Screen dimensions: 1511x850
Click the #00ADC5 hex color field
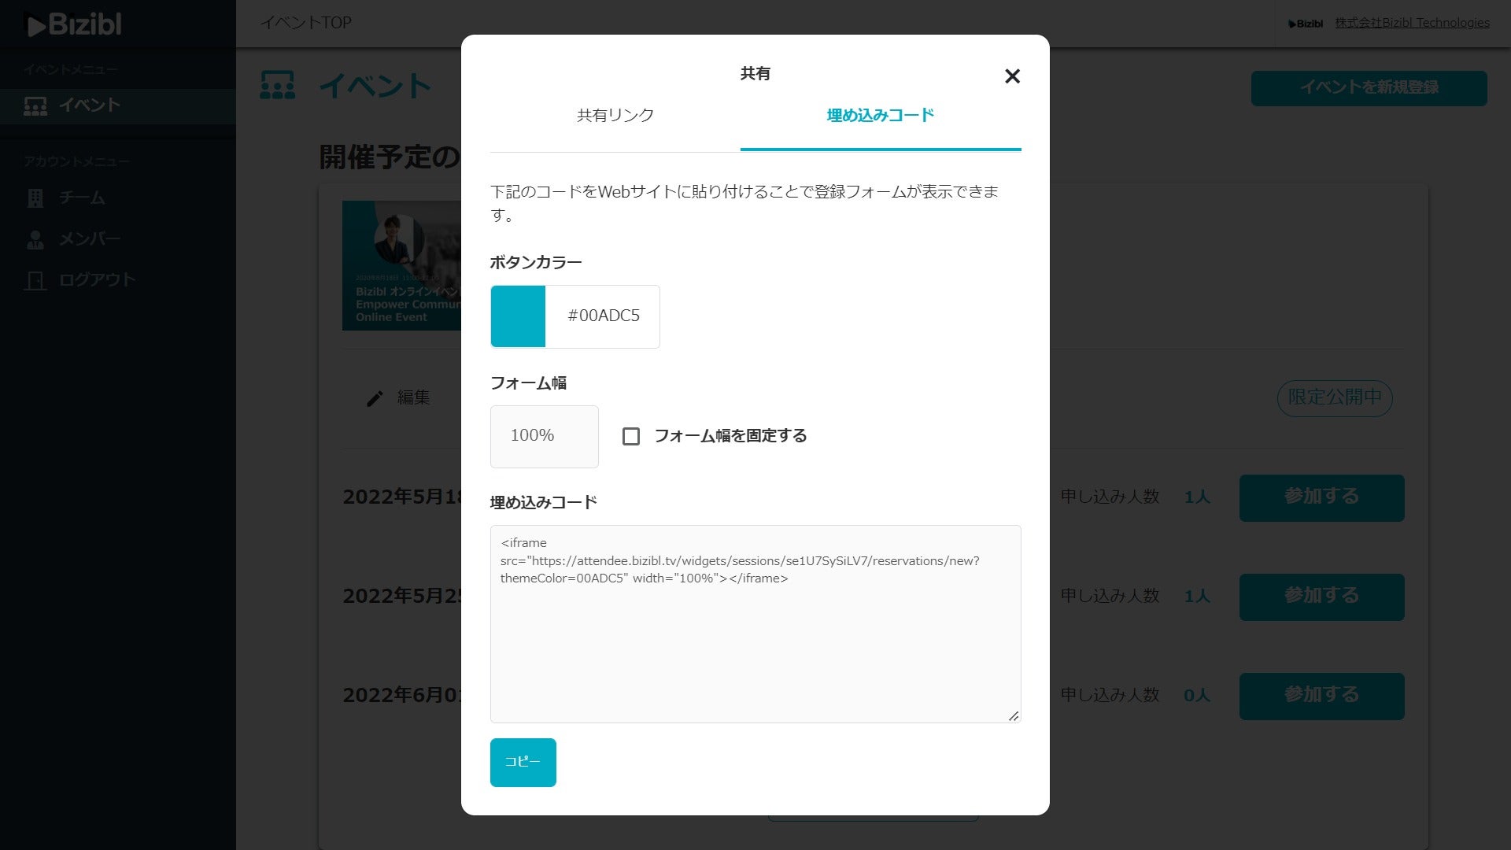(603, 316)
